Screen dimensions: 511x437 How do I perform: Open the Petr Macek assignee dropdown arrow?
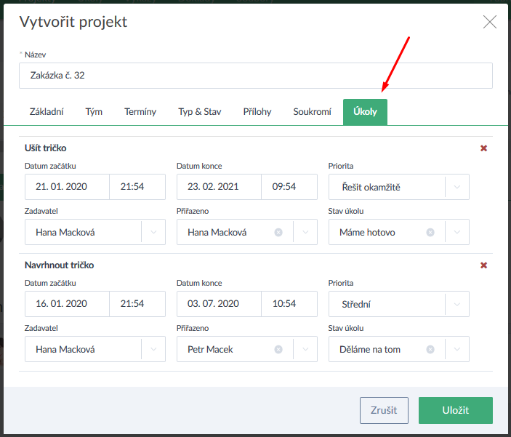[x=305, y=350]
